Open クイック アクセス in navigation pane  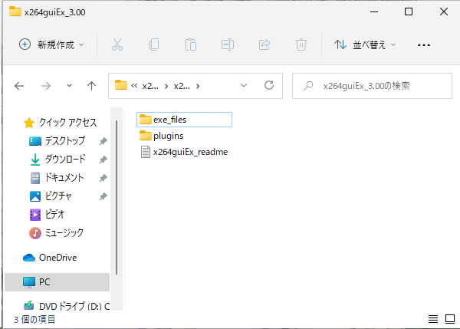[x=60, y=123]
